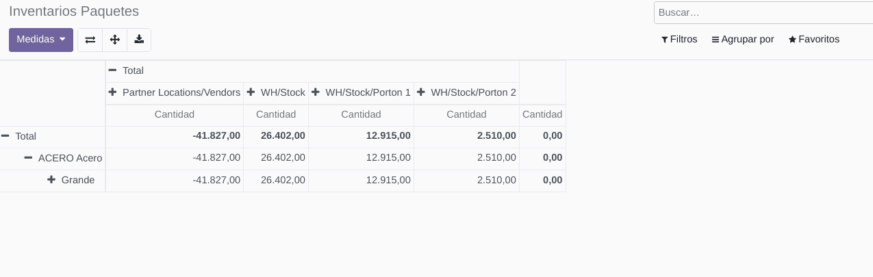The width and height of the screenshot is (873, 277).
Task: Collapse the Total row
Action: [x=19, y=136]
